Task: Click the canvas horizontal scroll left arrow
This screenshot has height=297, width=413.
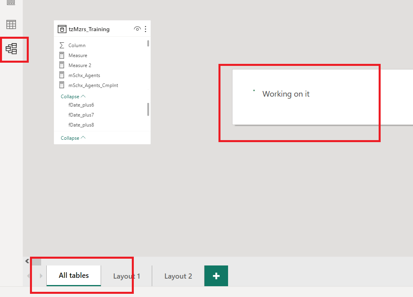Action: (x=27, y=261)
